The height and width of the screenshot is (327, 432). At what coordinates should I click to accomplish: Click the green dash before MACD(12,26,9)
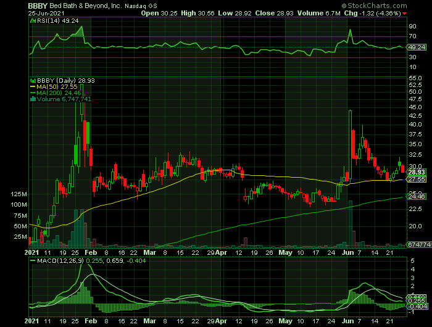(x=33, y=260)
